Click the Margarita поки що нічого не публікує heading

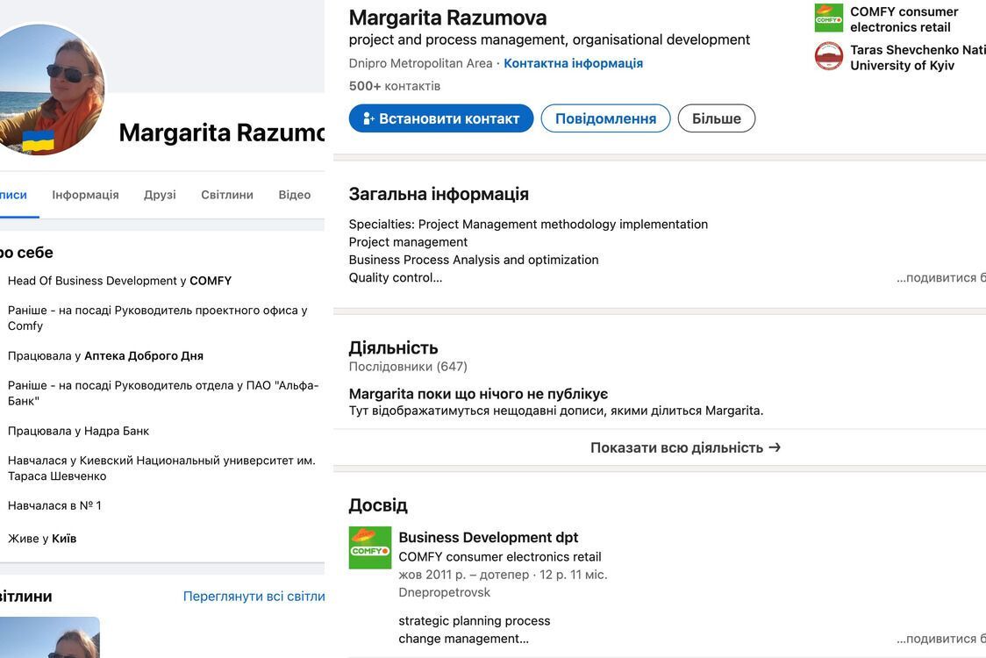pyautogui.click(x=479, y=394)
